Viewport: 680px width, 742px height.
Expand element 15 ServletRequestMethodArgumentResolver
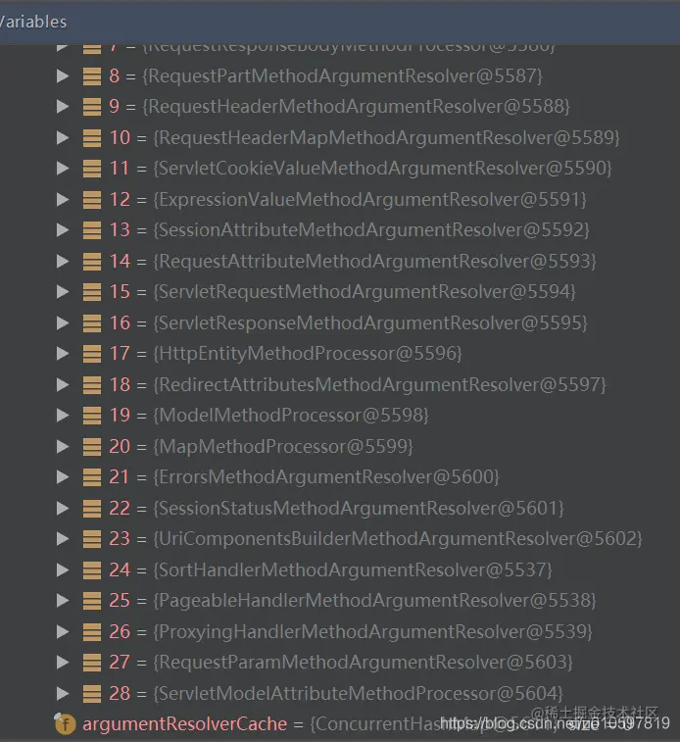tap(63, 292)
